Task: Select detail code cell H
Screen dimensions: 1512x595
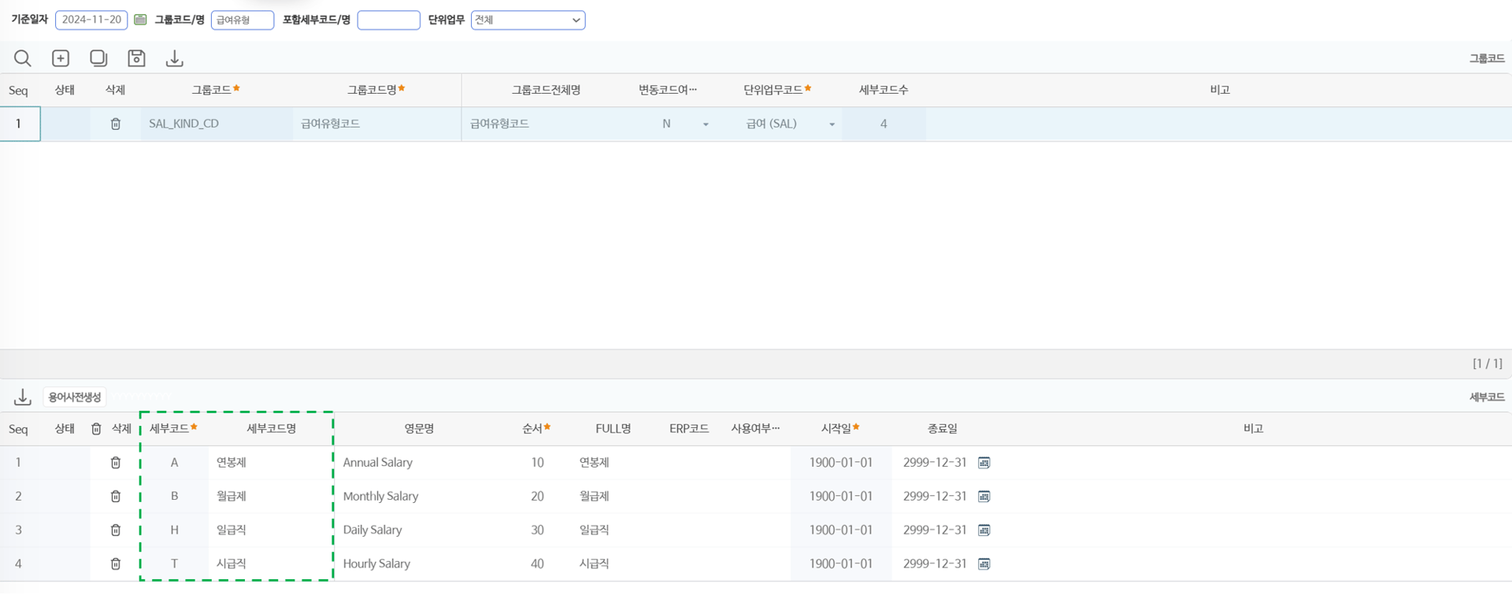Action: (x=174, y=530)
